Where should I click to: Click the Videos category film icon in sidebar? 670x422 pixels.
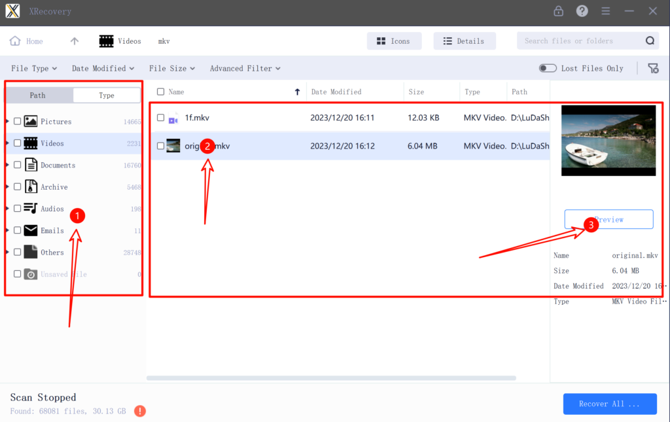click(30, 143)
